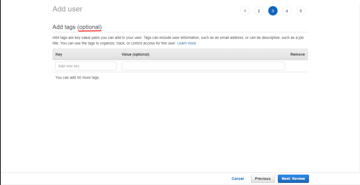Click the empty Remove cell beside Value field
The width and height of the screenshot is (360, 185).
(296, 66)
